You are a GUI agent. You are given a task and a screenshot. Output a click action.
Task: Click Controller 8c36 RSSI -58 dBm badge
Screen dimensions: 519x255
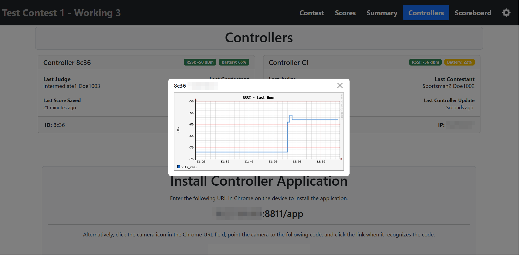tap(200, 62)
